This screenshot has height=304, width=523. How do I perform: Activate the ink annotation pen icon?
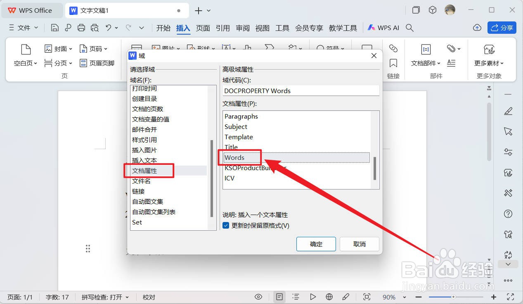(x=346, y=297)
